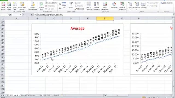This screenshot has width=175, height=98.
Task: Toggle the Filter funnel
Action: pyautogui.click(x=71, y=5)
